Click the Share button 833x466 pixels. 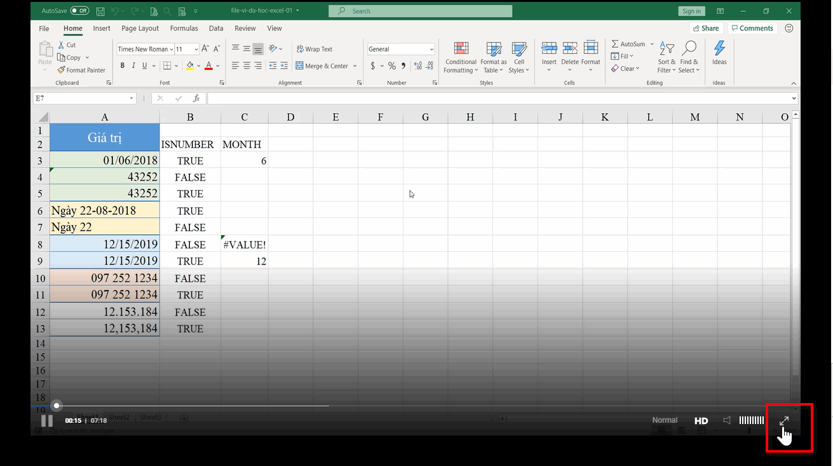pyautogui.click(x=707, y=29)
